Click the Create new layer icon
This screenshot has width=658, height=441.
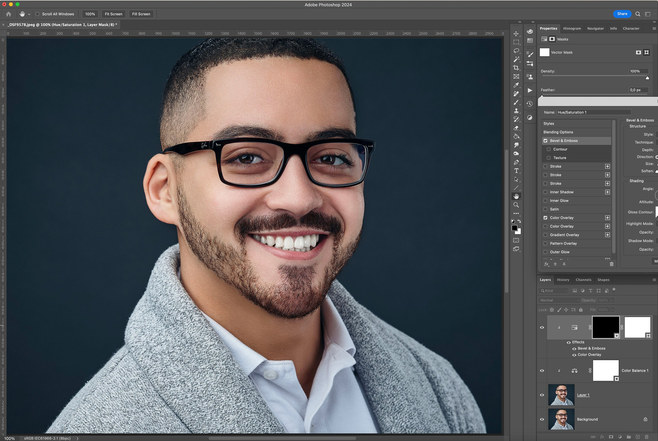coord(638,437)
